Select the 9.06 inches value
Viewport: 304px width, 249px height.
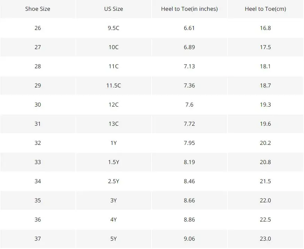click(x=189, y=239)
